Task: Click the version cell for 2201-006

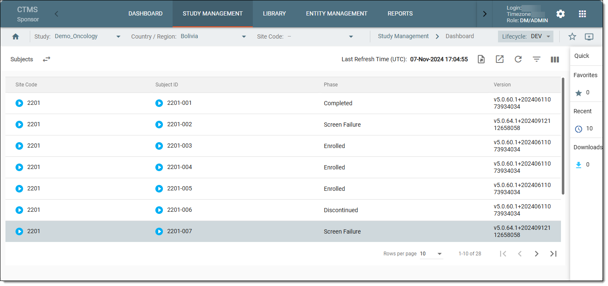Action: pyautogui.click(x=522, y=210)
